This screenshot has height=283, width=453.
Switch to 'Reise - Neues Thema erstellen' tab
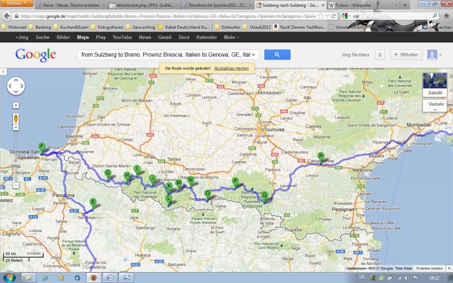point(71,5)
